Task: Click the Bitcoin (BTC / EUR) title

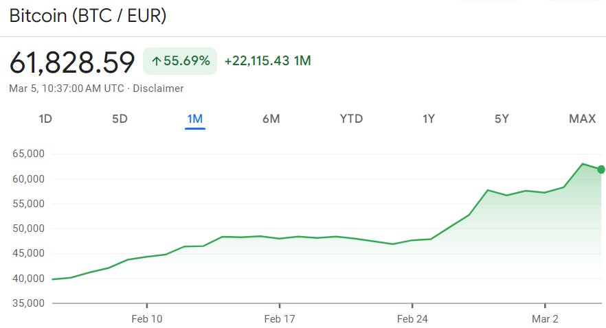Action: pos(88,16)
